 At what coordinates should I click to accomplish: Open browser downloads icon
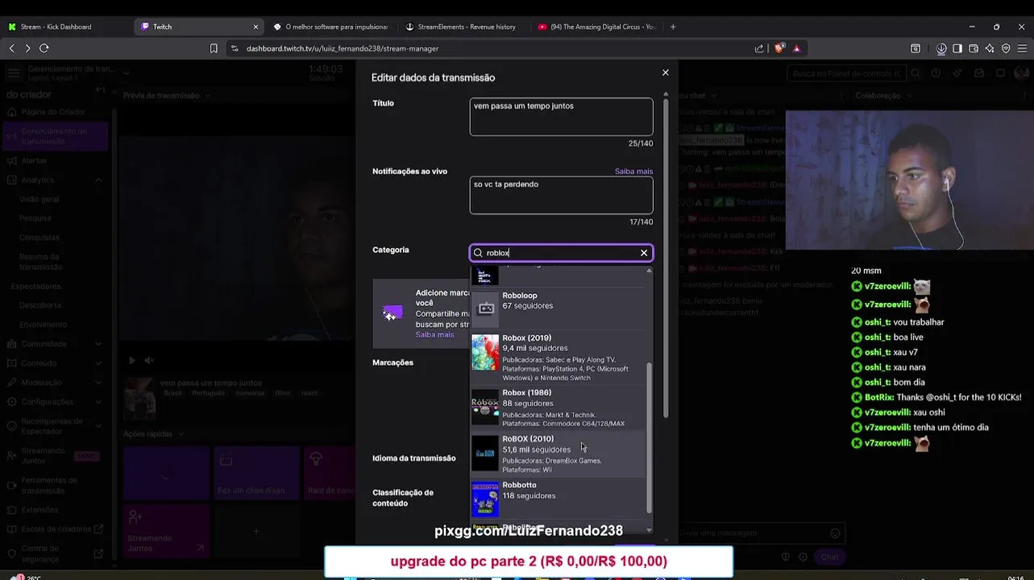pyautogui.click(x=941, y=48)
